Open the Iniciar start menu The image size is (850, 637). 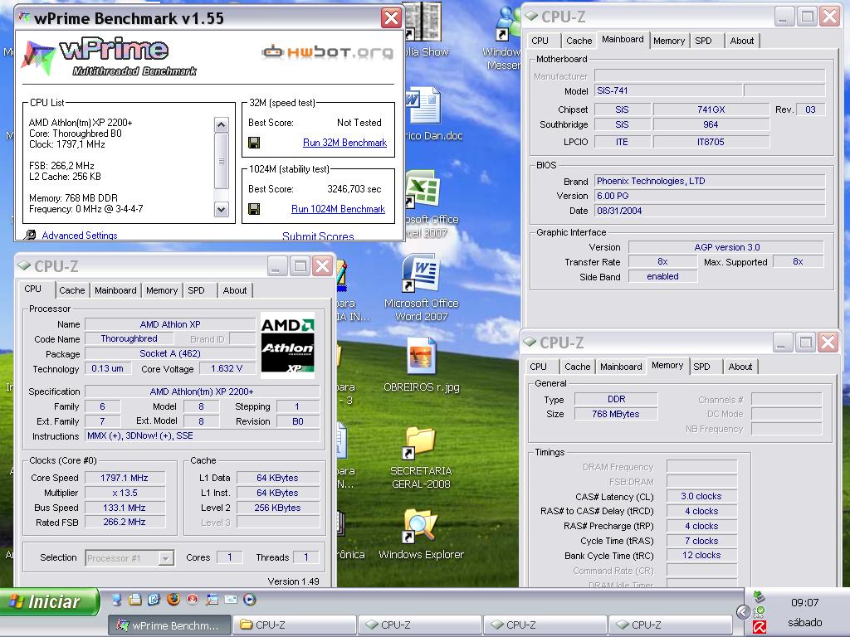tap(50, 601)
